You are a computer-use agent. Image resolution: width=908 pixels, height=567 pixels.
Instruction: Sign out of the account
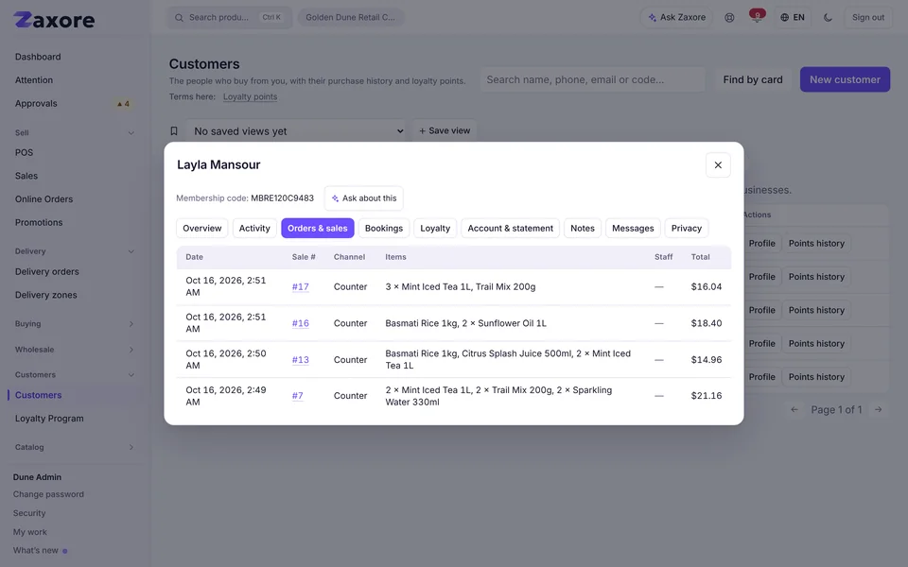(x=868, y=17)
